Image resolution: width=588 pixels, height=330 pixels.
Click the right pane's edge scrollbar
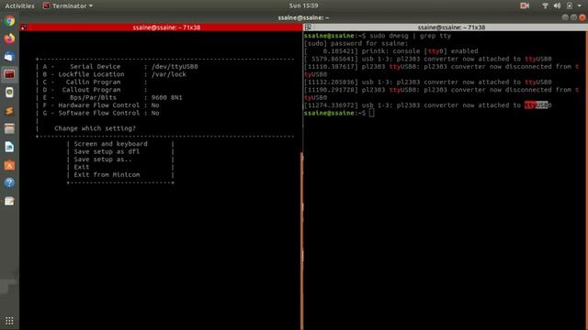point(586,181)
